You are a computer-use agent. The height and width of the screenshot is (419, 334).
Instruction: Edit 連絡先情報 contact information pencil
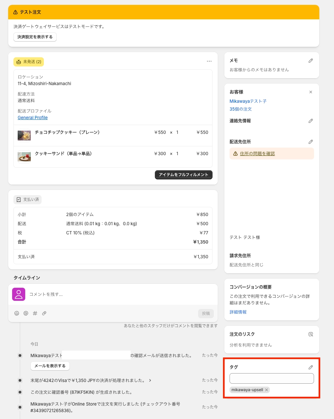pyautogui.click(x=311, y=121)
